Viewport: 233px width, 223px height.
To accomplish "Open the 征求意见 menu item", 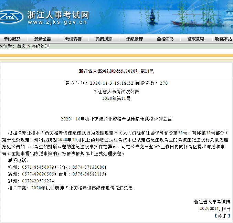I will (x=196, y=39).
